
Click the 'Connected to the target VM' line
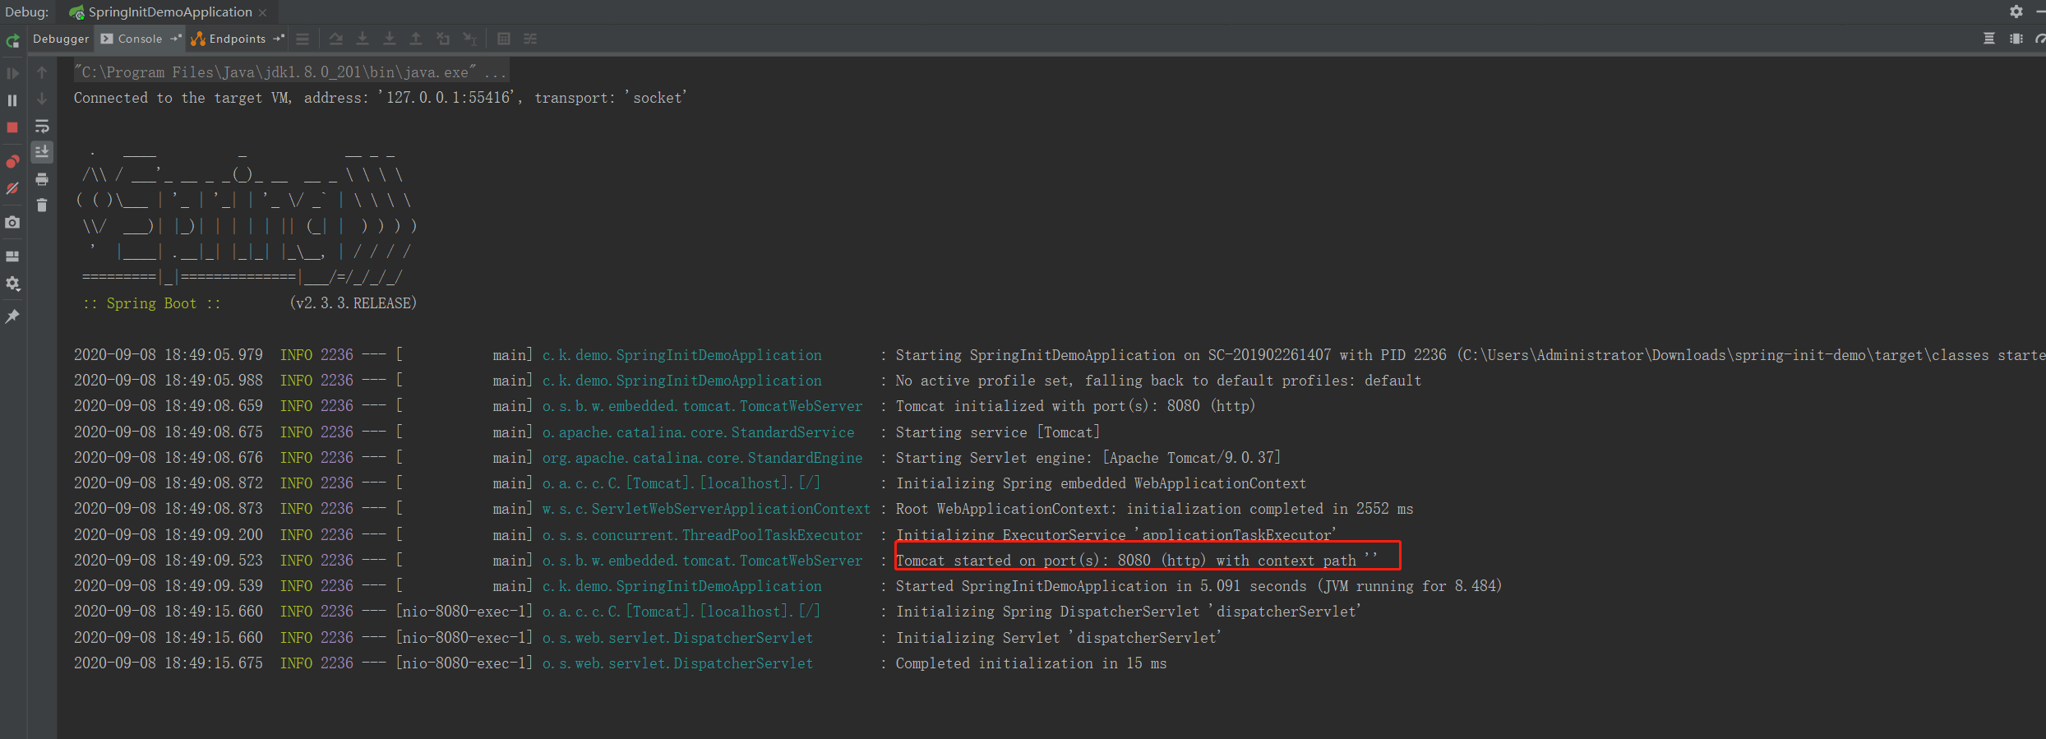381,98
